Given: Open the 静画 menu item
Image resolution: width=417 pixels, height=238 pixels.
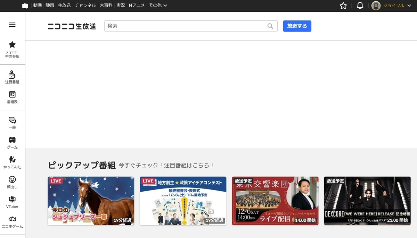Looking at the screenshot, I should coord(50,6).
